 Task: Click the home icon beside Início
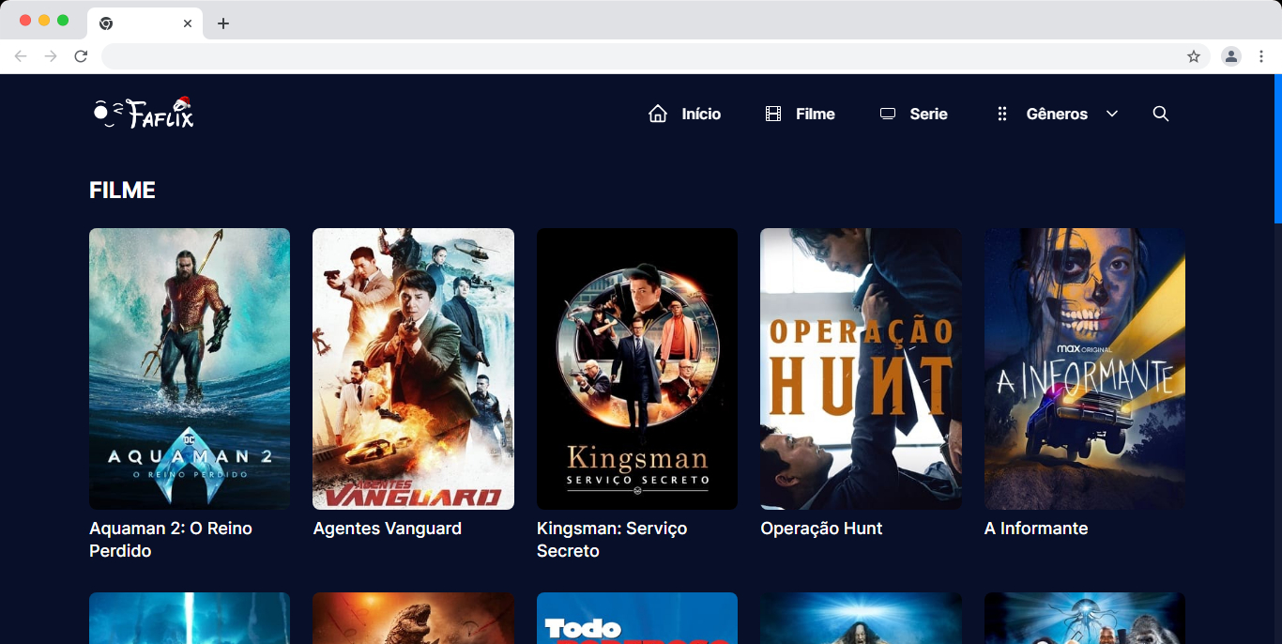pyautogui.click(x=658, y=114)
